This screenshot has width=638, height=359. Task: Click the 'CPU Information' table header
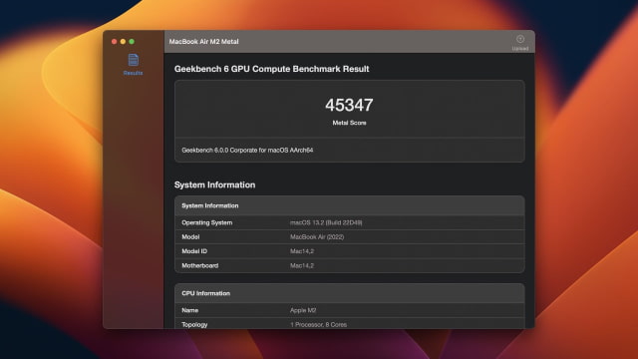(x=350, y=293)
